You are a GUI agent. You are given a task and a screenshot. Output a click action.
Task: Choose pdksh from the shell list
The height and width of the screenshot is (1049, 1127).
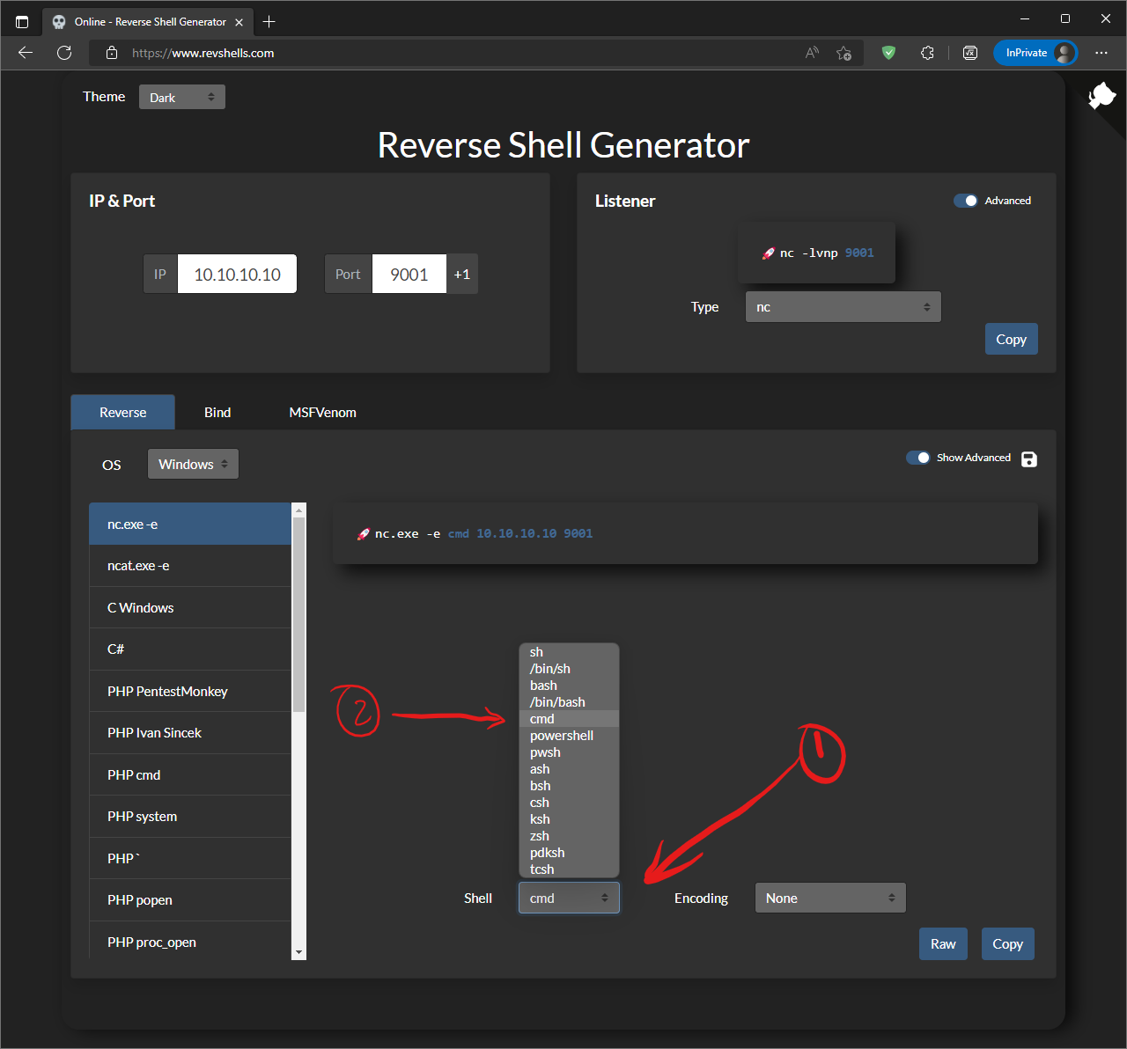[x=569, y=853]
